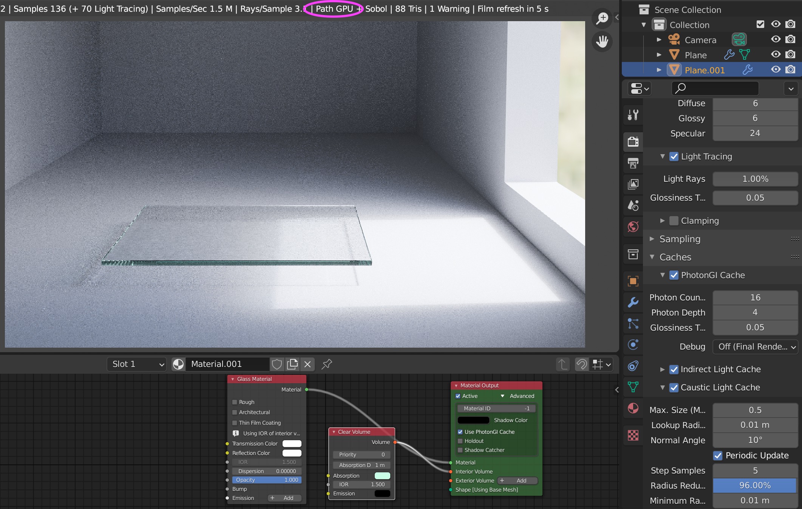Toggle the node editor pin icon
This screenshot has height=509, width=802.
point(327,364)
